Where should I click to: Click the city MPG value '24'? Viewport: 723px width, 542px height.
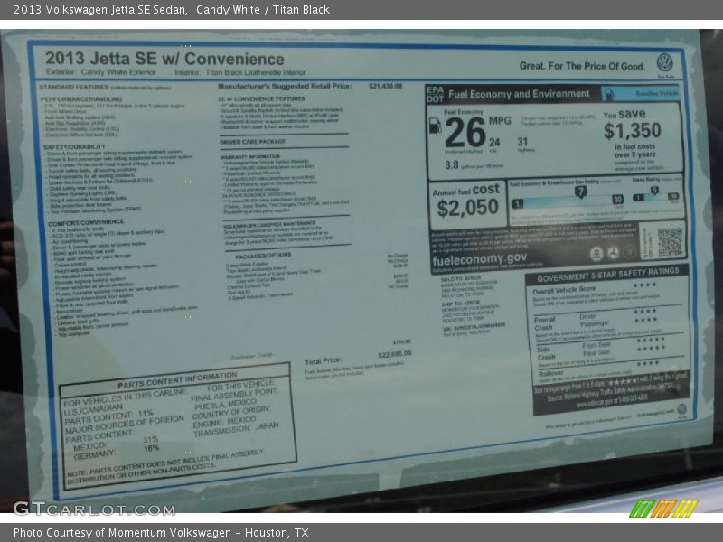494,143
